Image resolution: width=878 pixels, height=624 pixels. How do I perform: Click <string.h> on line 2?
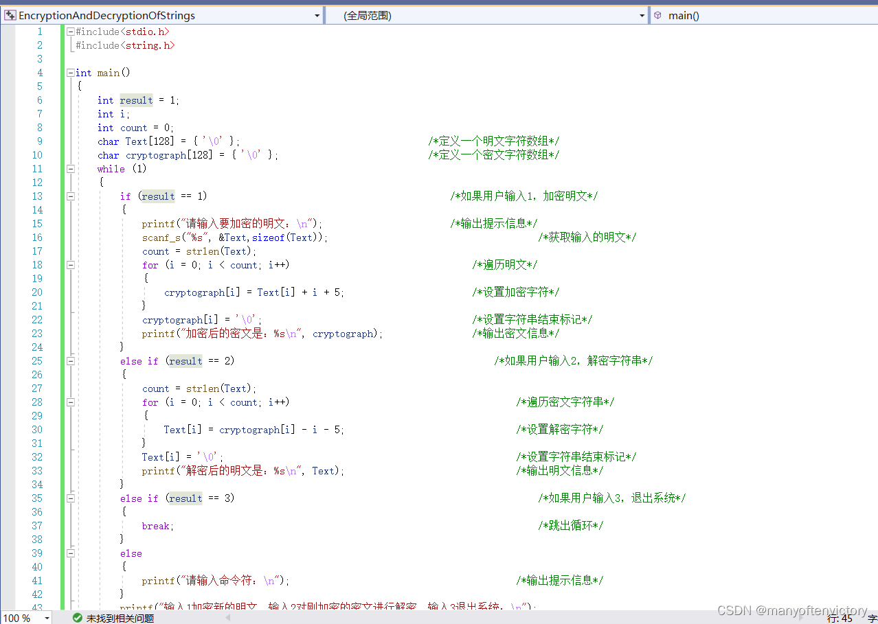[x=147, y=45]
